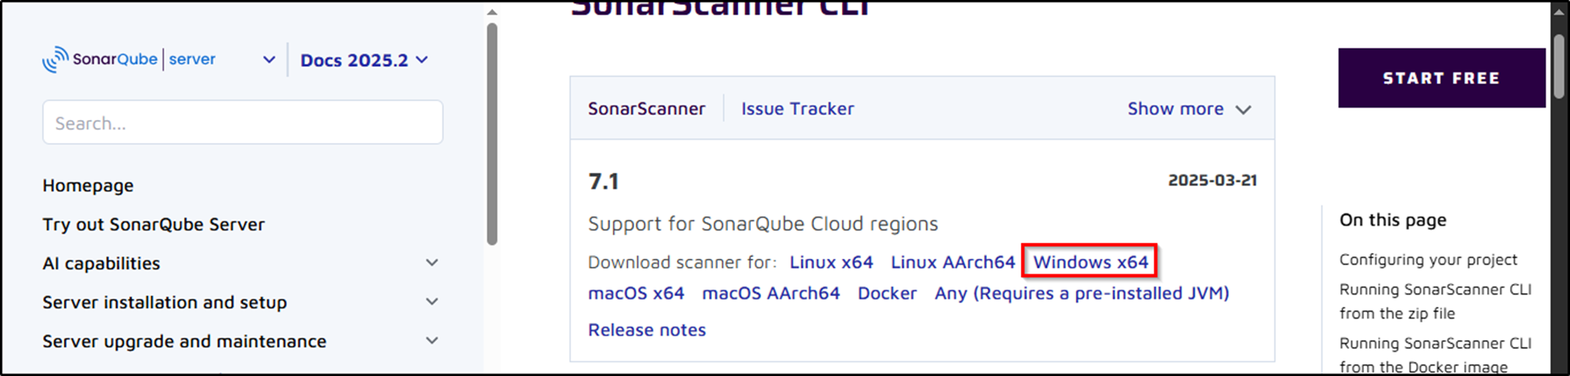Open the Docs 2025.2 version dropdown
The image size is (1570, 376).
[364, 60]
